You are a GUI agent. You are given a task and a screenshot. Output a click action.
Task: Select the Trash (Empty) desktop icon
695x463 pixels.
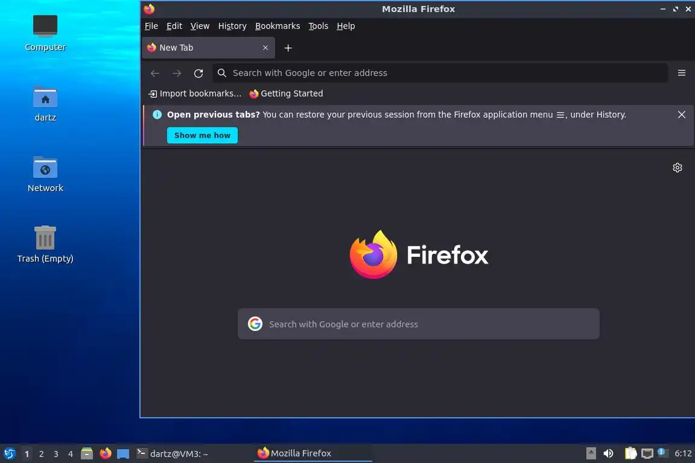45,245
